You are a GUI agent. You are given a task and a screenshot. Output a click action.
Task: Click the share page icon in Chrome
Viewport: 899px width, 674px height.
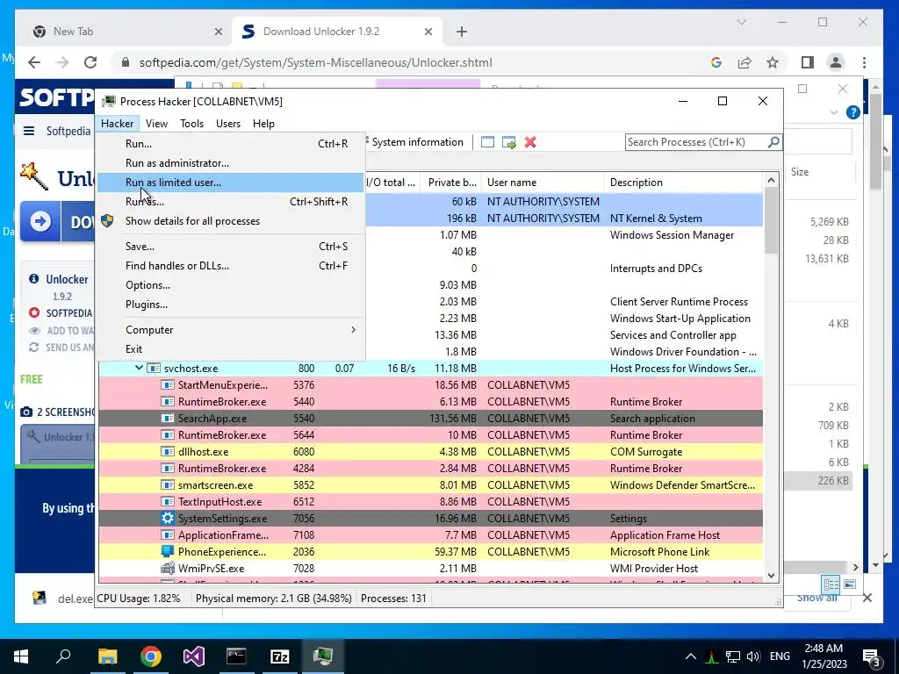(744, 62)
